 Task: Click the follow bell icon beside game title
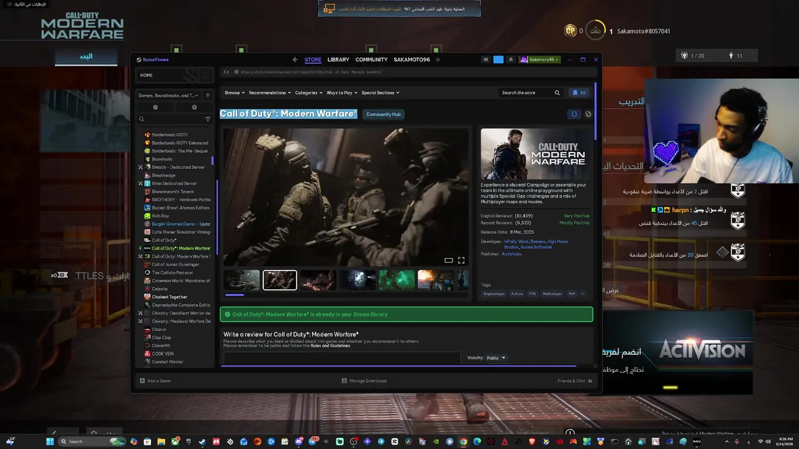574,114
